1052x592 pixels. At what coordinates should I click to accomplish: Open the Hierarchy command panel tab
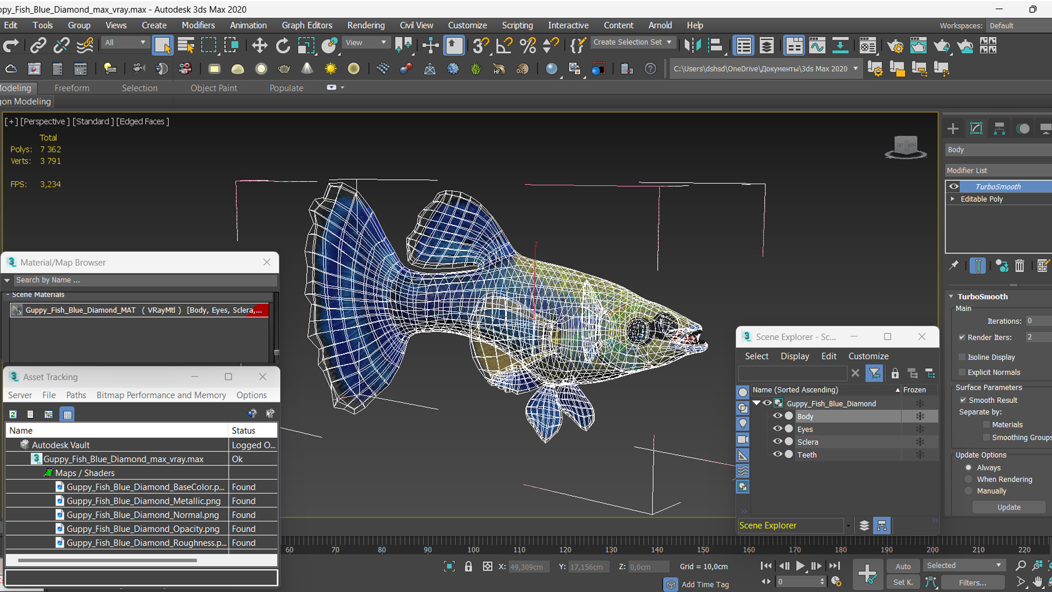[x=999, y=128]
